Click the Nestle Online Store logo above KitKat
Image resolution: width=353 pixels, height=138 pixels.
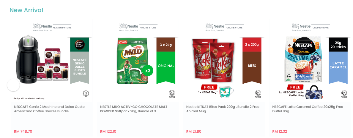point(224,27)
